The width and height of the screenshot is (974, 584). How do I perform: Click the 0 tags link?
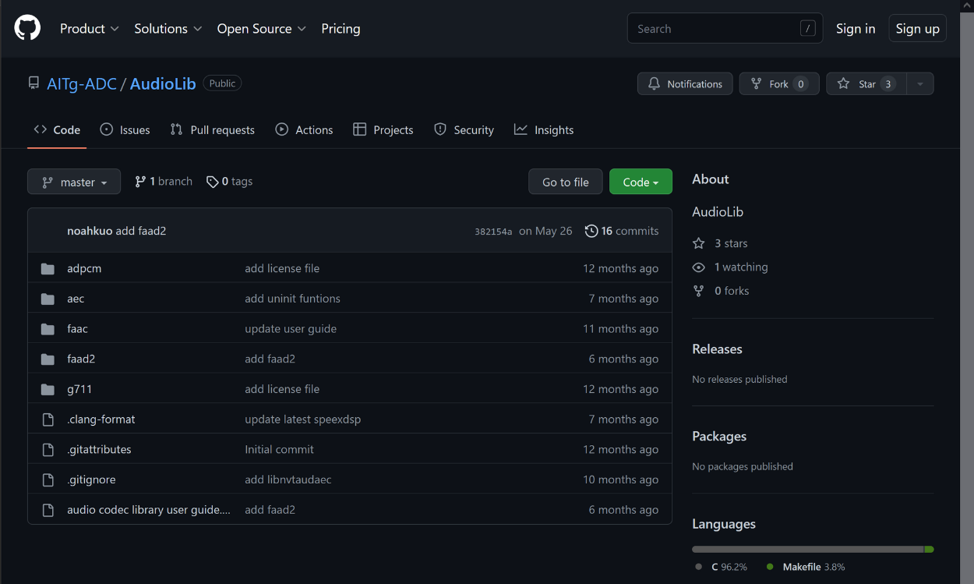[230, 182]
